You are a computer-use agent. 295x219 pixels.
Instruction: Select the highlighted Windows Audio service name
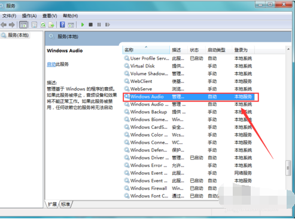(x=147, y=97)
